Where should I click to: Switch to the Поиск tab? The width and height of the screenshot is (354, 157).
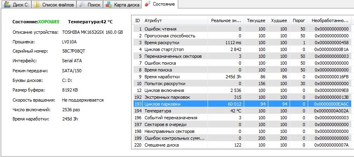[x=90, y=5]
